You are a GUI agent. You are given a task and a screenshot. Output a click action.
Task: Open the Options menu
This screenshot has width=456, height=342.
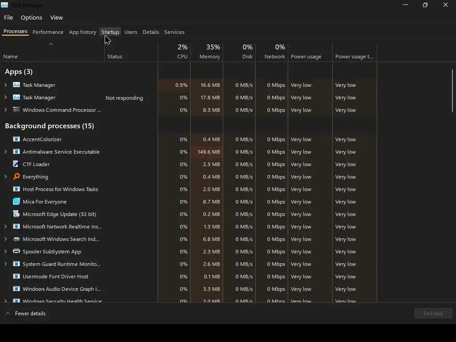click(x=32, y=17)
